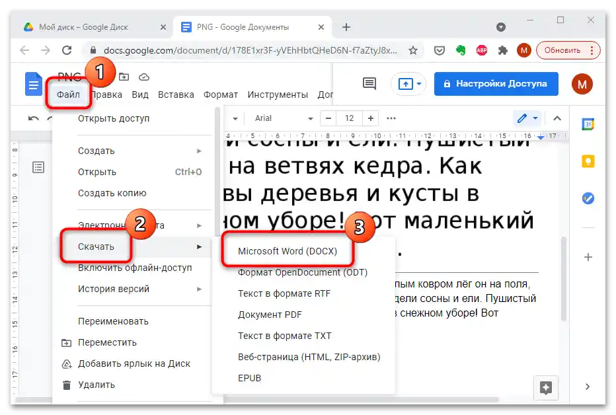Click the Настройки Доступа button
This screenshot has width=616, height=415.
click(496, 84)
